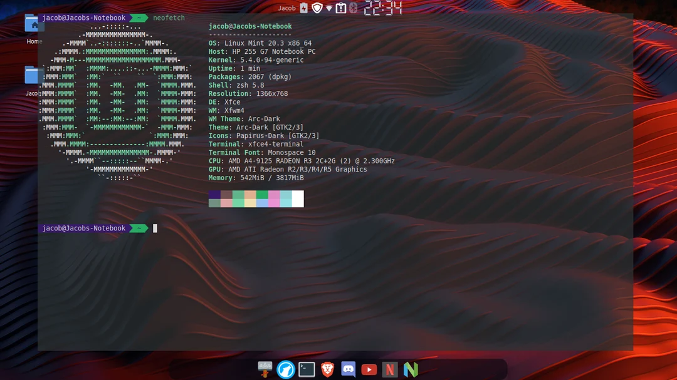This screenshot has width=677, height=380.
Task: Click the terminal prompt input area
Action: [x=155, y=228]
